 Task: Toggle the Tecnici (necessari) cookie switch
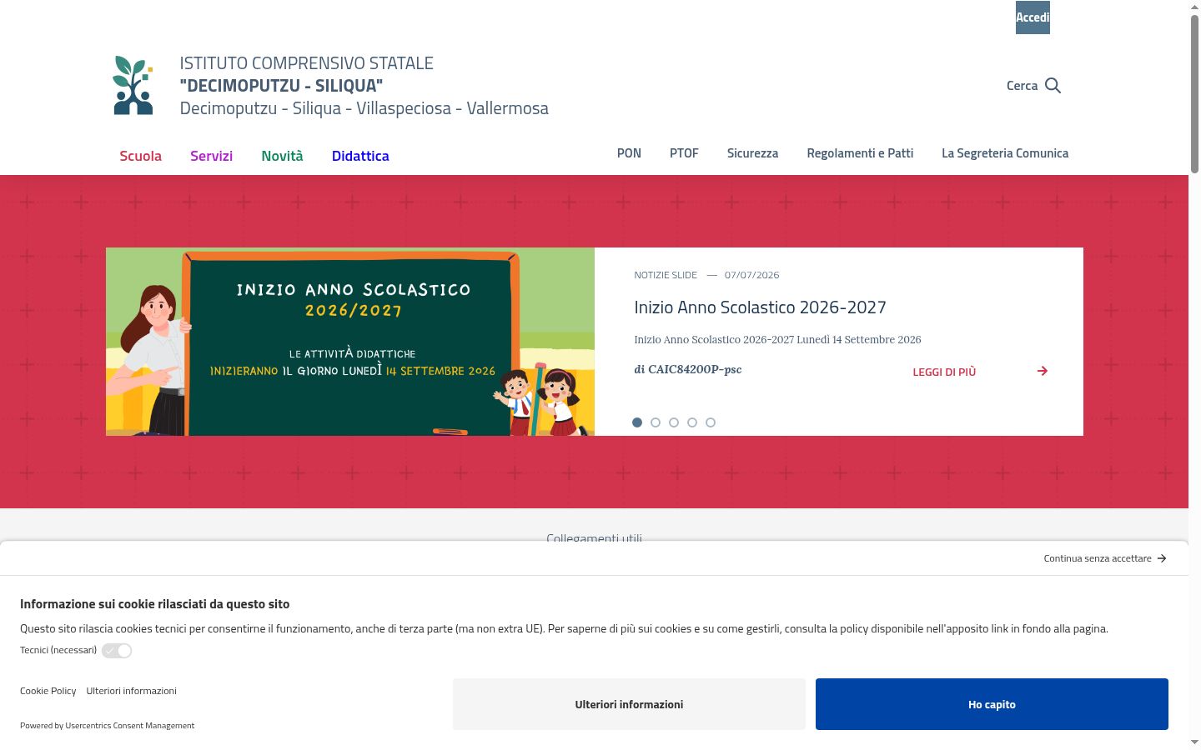[x=117, y=651]
